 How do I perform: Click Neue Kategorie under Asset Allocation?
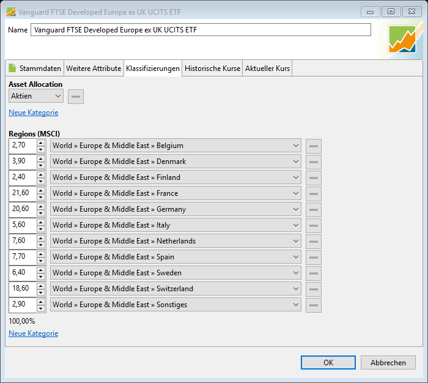click(33, 113)
